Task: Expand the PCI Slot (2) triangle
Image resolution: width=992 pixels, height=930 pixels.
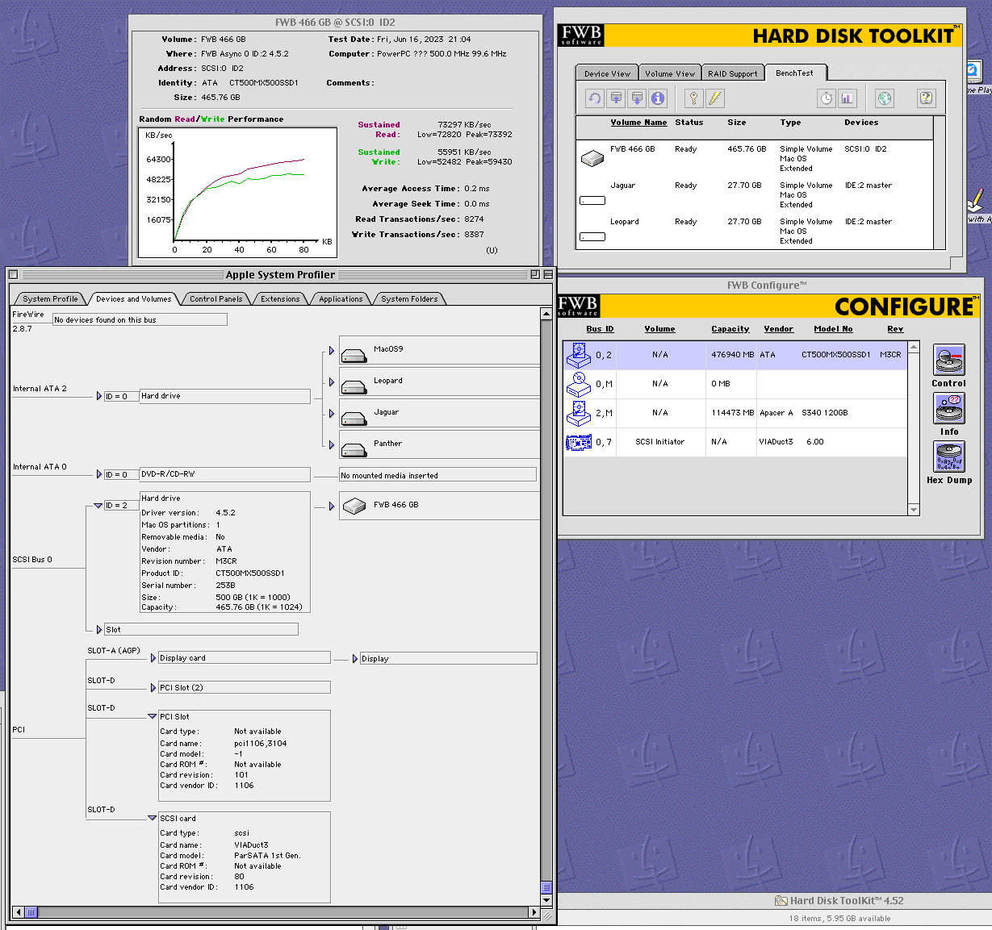Action: [x=153, y=688]
